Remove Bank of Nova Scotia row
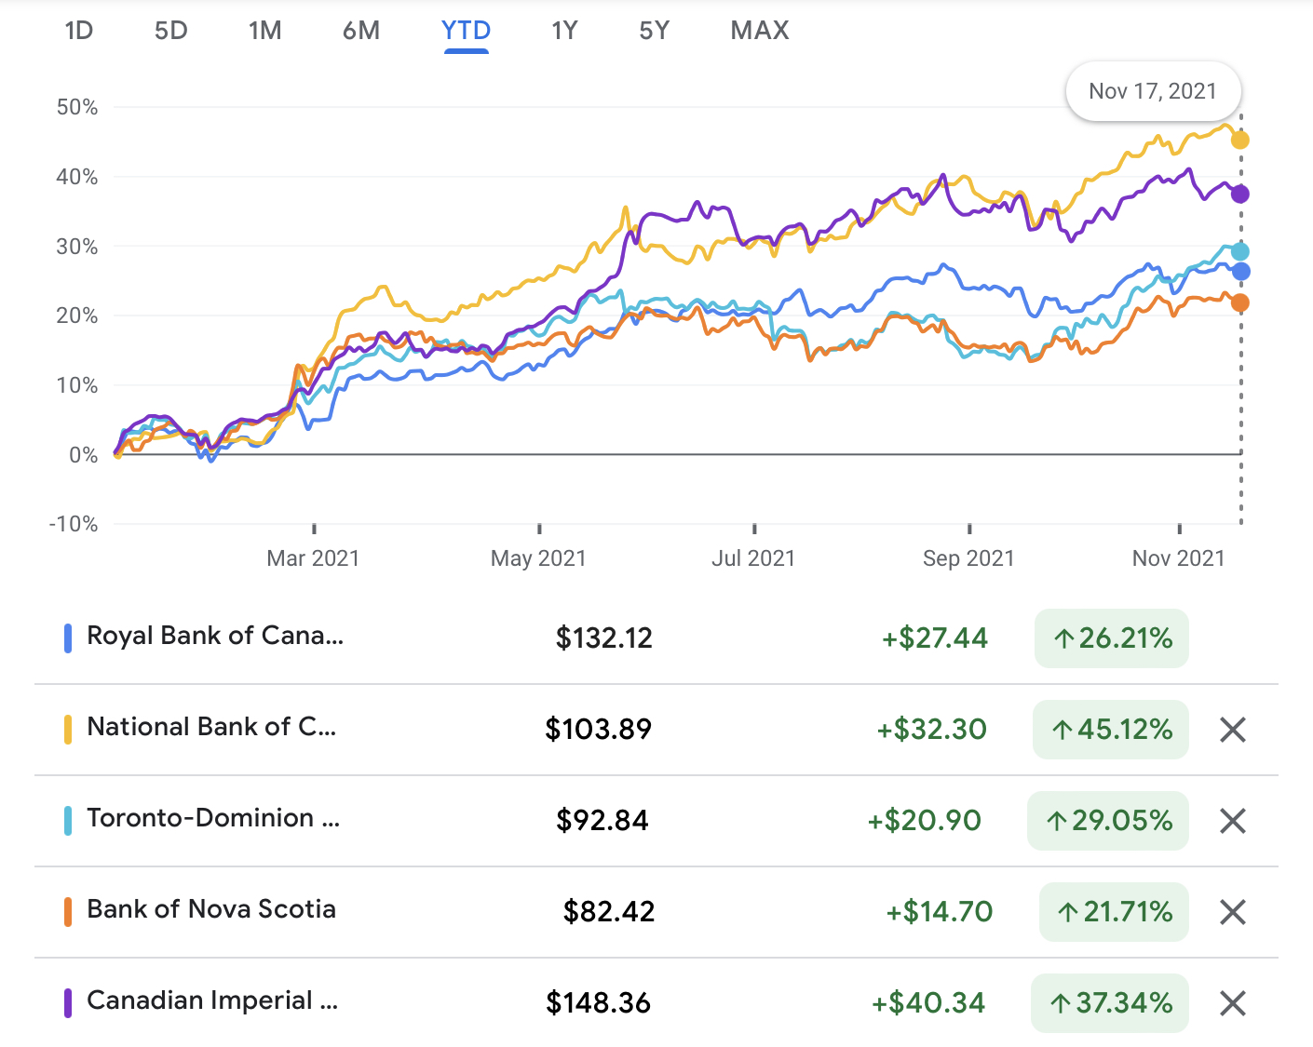 pos(1232,912)
